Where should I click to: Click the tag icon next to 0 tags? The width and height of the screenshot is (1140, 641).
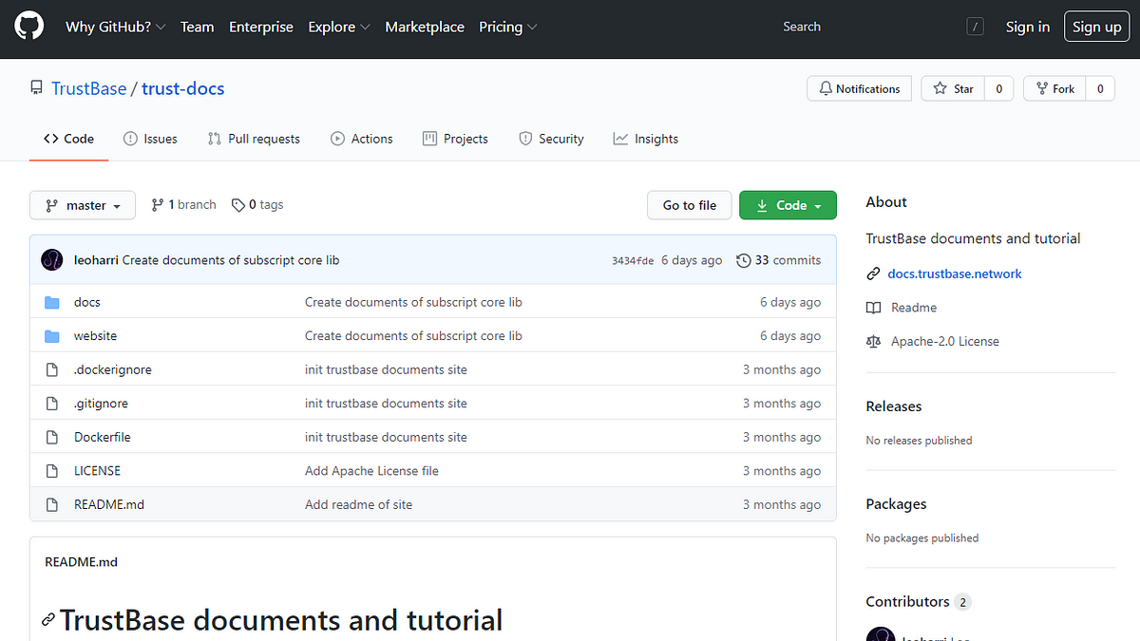coord(238,205)
